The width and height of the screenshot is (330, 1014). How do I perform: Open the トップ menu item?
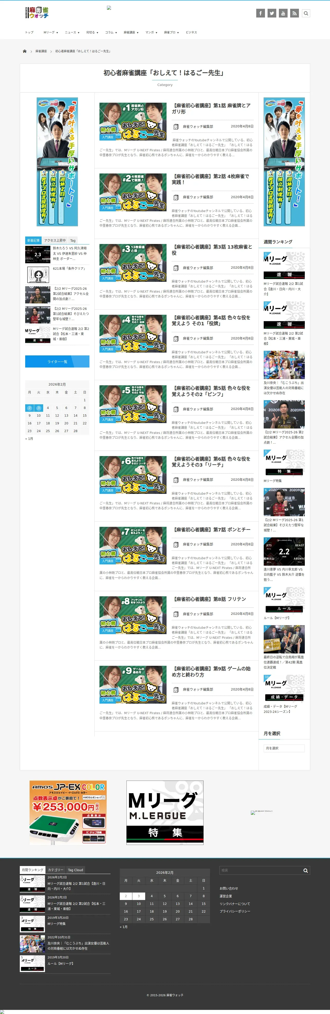[30, 32]
